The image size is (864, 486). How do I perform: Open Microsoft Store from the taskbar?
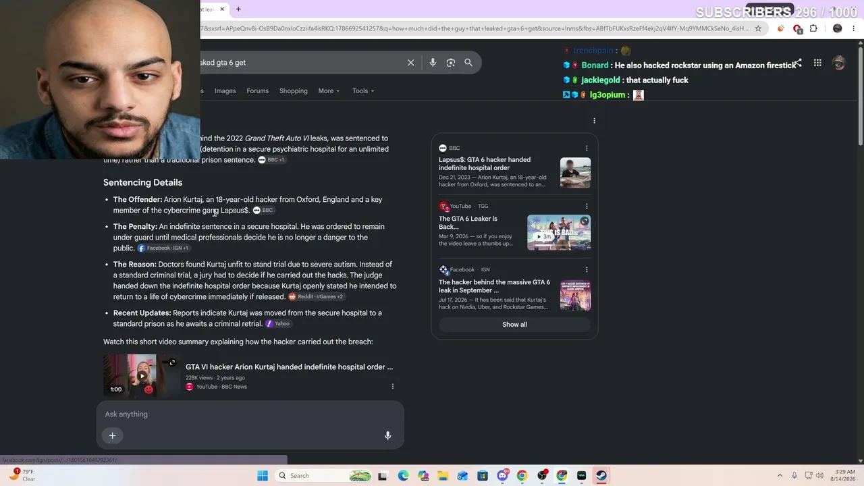[483, 476]
